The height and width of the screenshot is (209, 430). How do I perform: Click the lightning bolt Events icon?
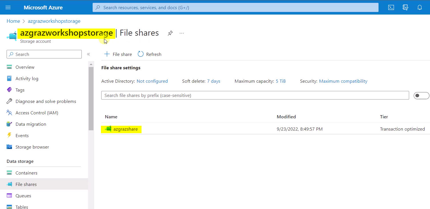9,135
